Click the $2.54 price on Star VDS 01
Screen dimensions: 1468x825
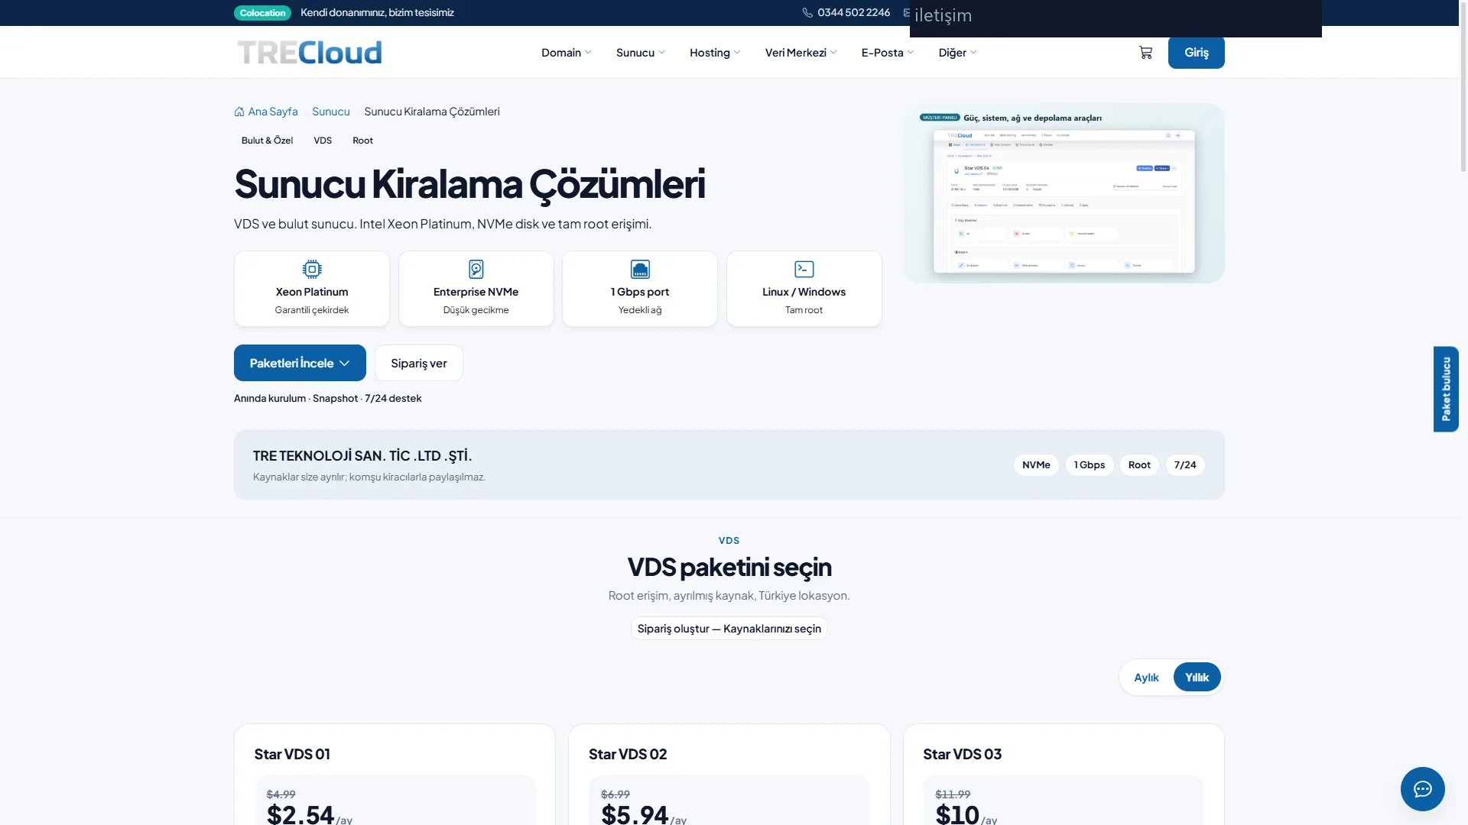[x=300, y=814]
